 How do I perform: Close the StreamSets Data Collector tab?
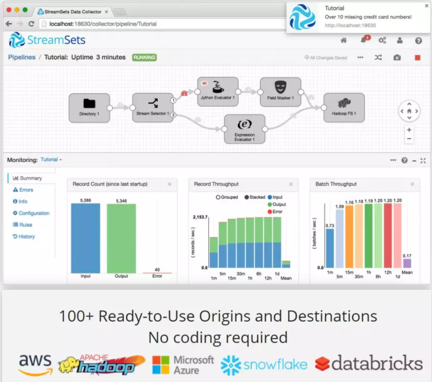106,12
